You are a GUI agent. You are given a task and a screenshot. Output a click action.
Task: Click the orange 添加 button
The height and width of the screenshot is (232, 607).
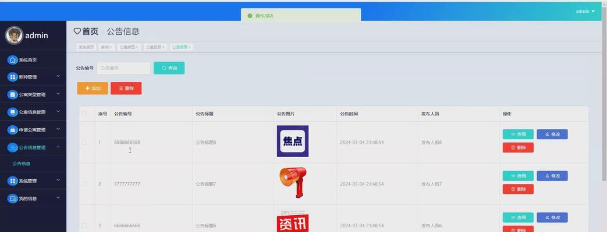[x=93, y=88]
